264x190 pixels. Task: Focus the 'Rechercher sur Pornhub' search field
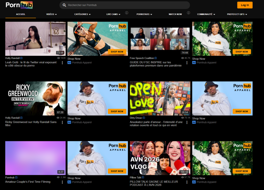click(125, 5)
